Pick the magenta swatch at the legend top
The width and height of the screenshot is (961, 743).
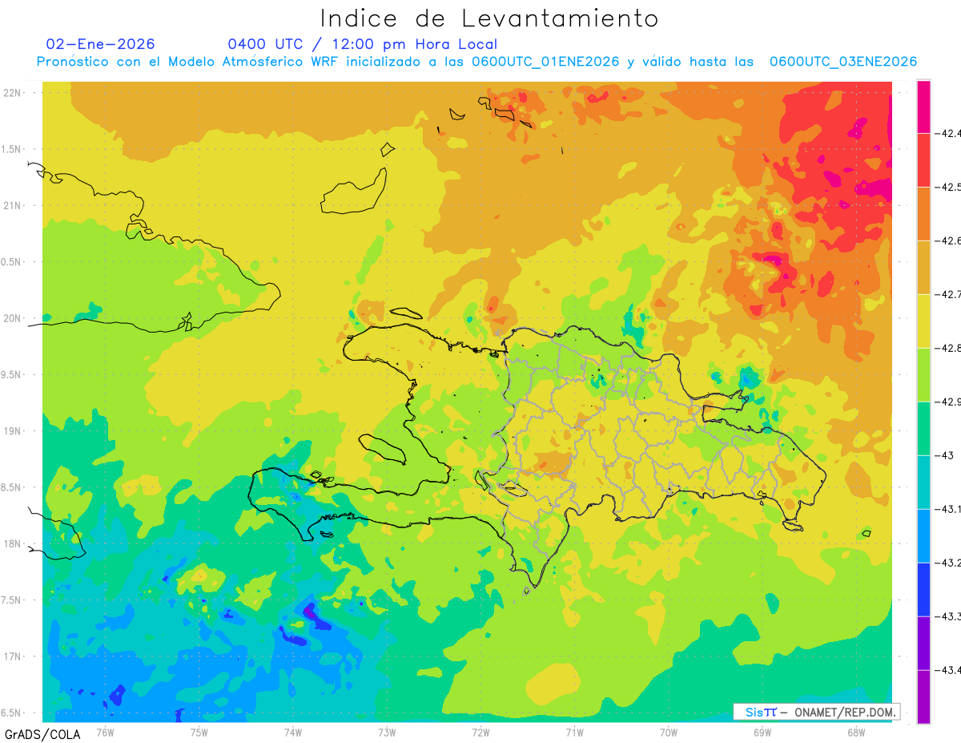click(923, 107)
